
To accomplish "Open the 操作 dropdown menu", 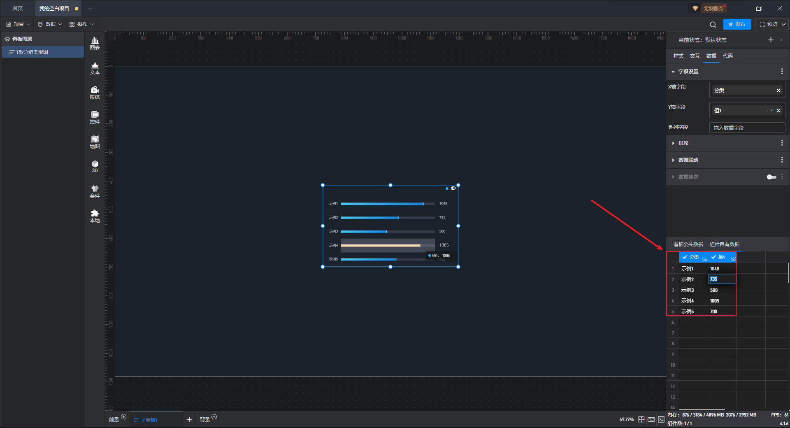I will coord(81,24).
